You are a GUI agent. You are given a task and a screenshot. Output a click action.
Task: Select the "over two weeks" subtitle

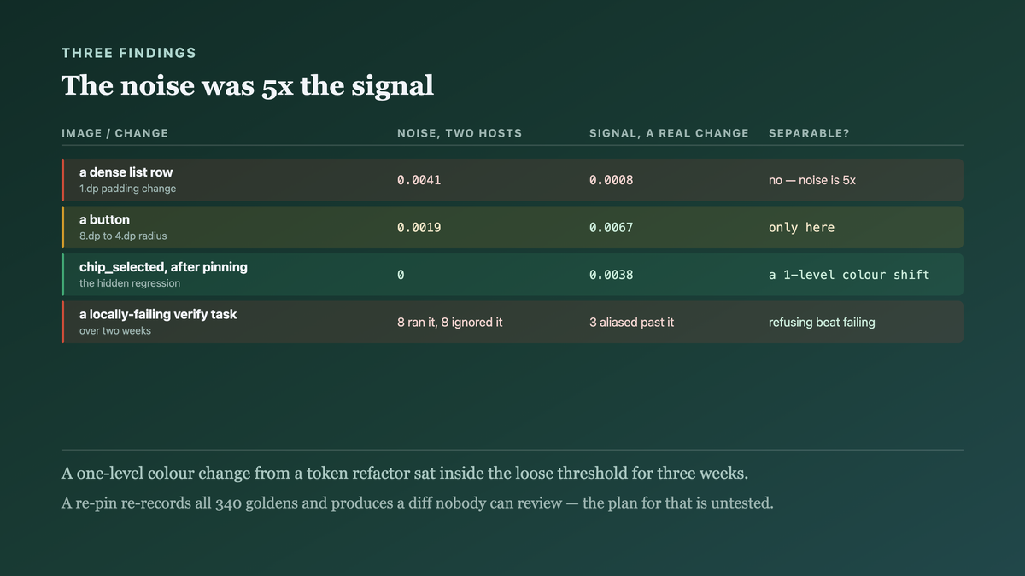[115, 330]
